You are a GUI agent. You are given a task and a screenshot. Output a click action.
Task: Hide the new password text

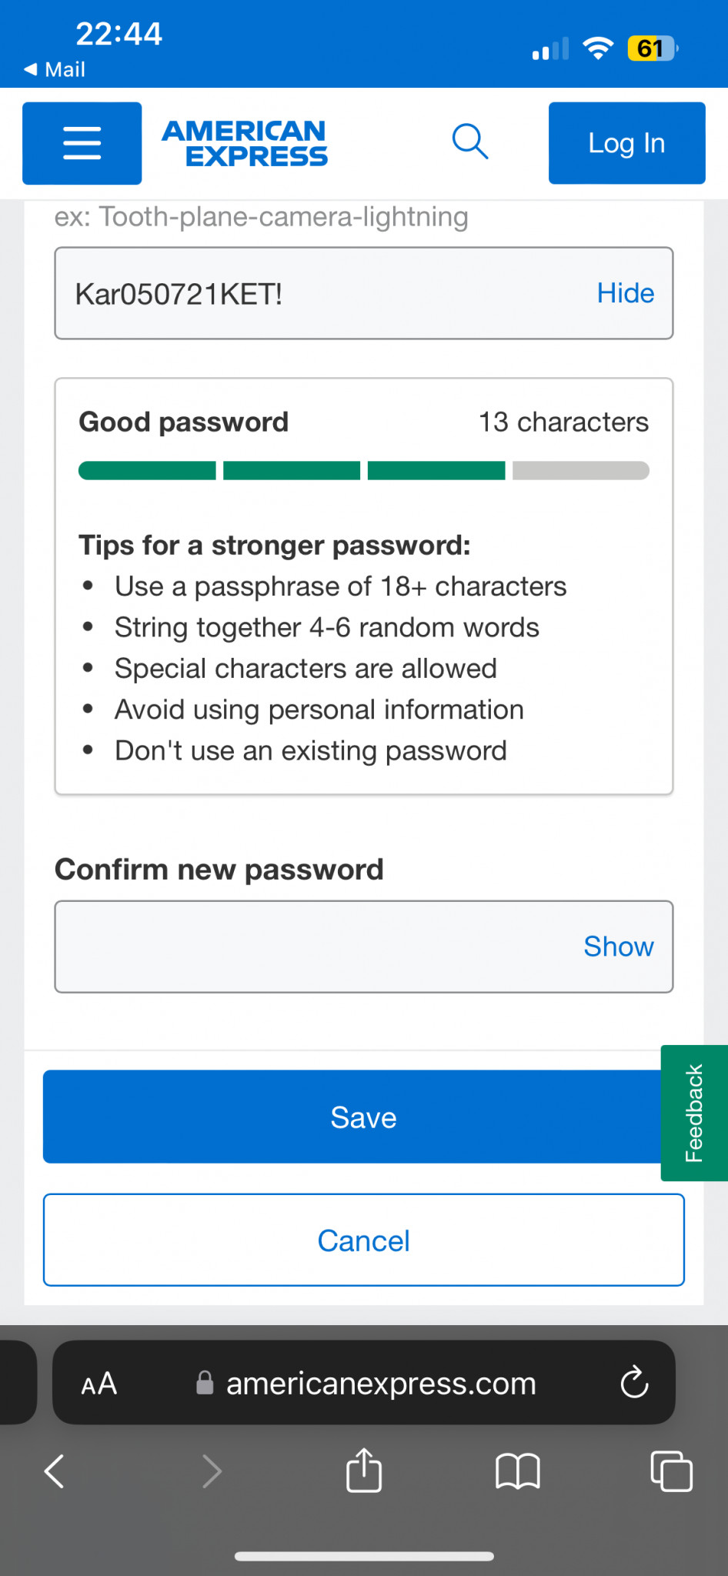click(x=626, y=293)
